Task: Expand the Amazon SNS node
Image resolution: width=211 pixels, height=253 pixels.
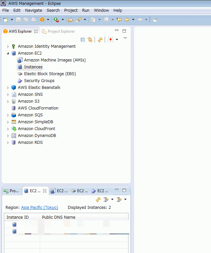Action: [8, 94]
